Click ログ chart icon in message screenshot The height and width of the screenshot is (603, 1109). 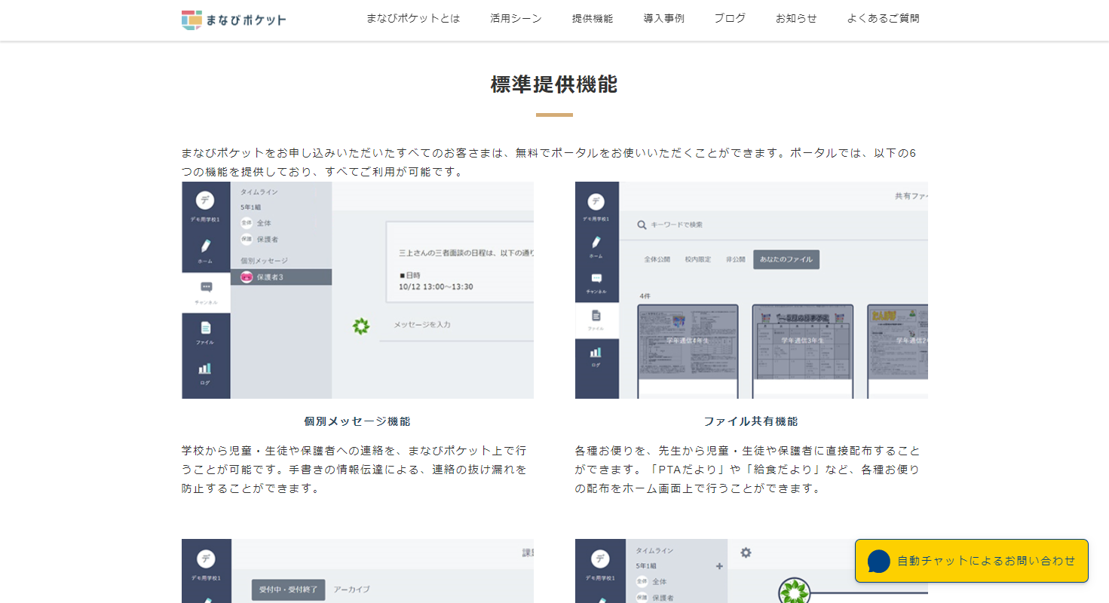click(205, 369)
